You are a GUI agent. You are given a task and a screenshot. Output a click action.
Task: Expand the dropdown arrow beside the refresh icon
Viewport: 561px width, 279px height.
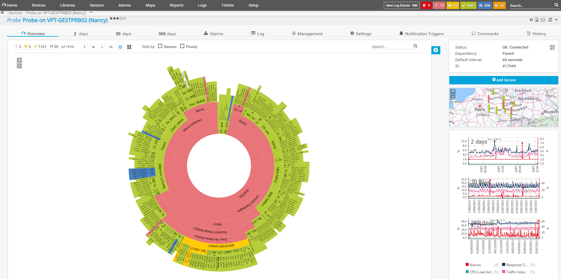tap(556, 20)
